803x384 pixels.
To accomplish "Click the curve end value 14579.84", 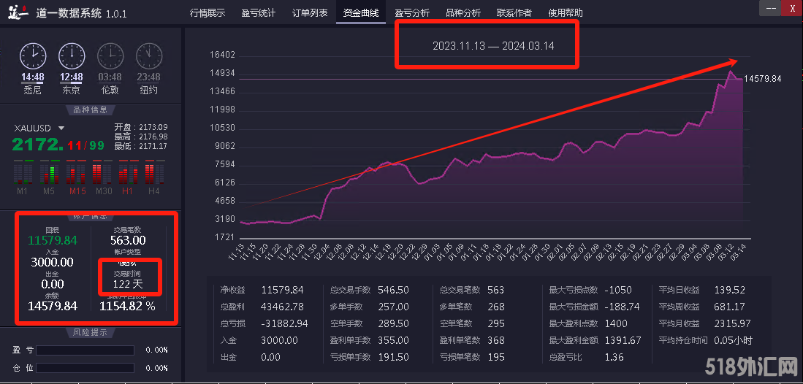I will pos(763,79).
